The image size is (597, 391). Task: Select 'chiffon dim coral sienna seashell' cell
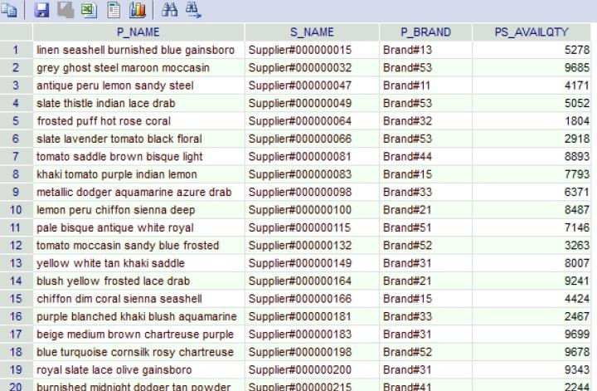coord(138,299)
